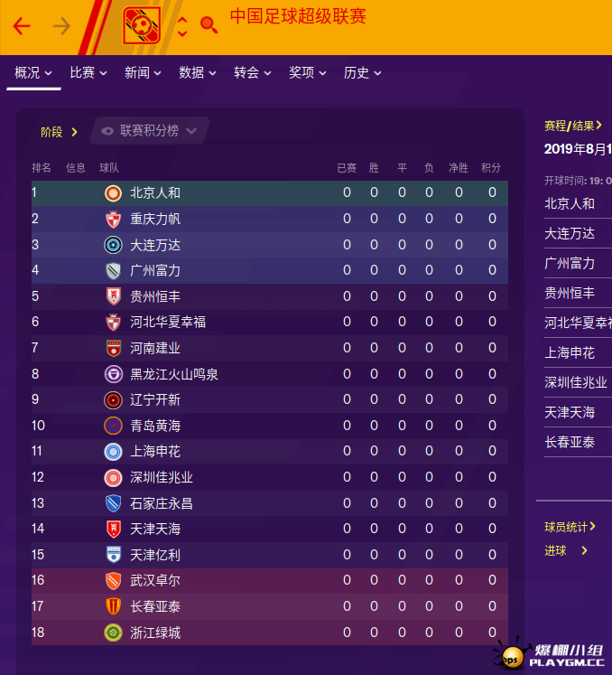Open the 球员统计 link
Viewport: 612px width, 675px height.
click(x=570, y=527)
